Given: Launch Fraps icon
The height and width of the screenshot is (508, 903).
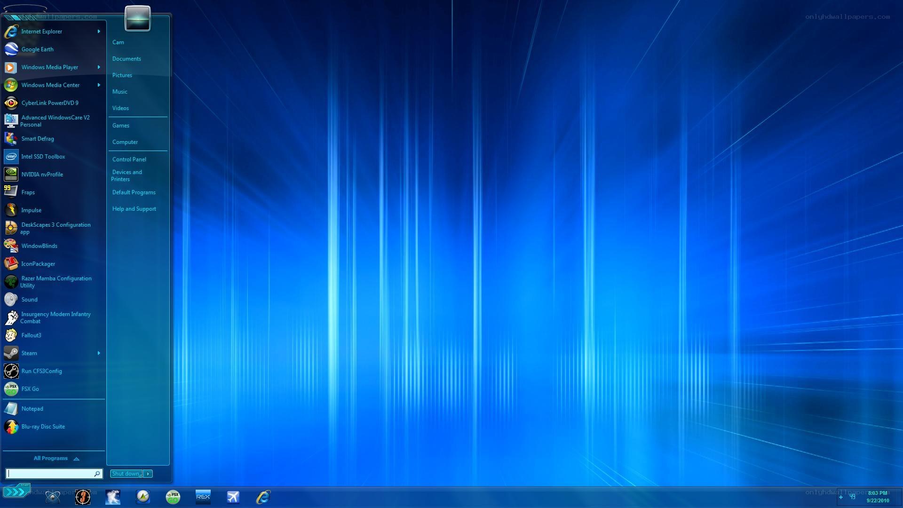Looking at the screenshot, I should tap(11, 192).
